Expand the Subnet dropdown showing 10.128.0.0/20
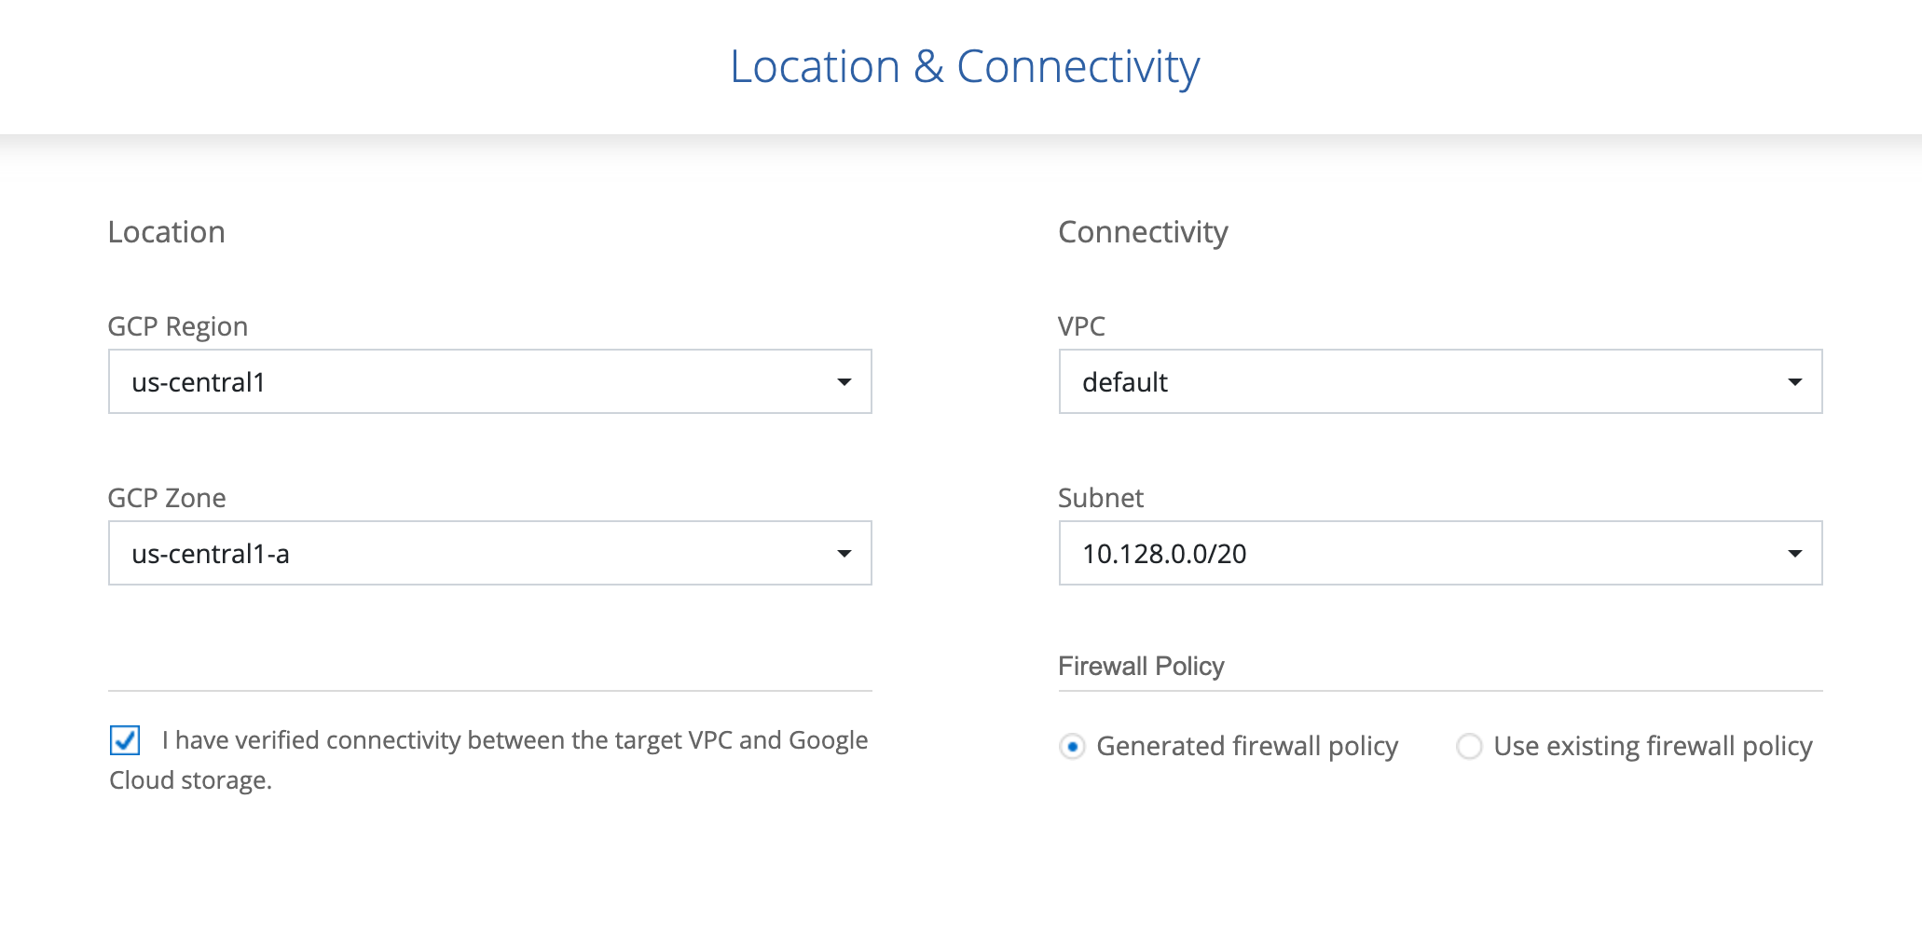Viewport: 1922px width, 951px height. pos(1794,553)
